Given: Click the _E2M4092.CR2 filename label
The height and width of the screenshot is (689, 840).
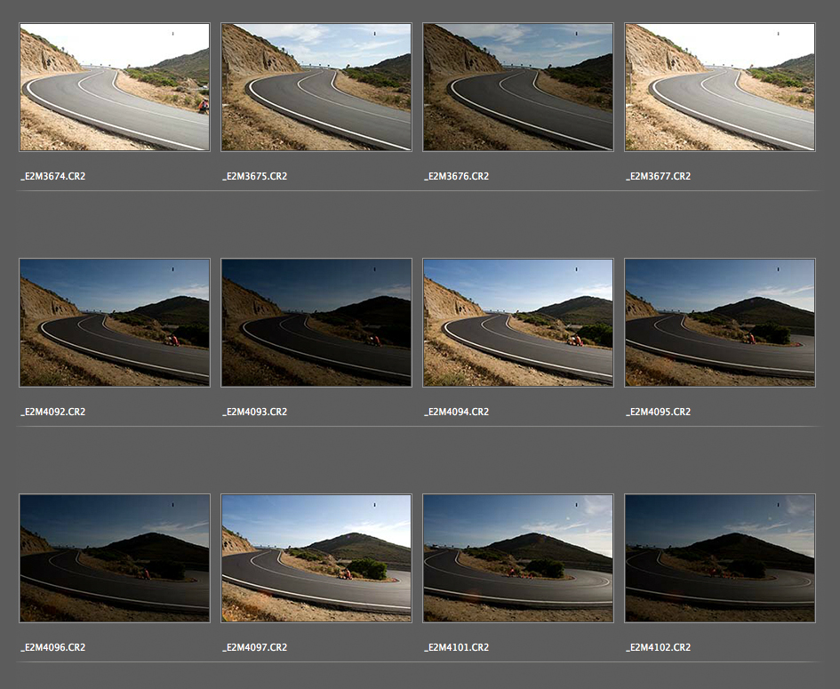Looking at the screenshot, I should click(x=53, y=412).
